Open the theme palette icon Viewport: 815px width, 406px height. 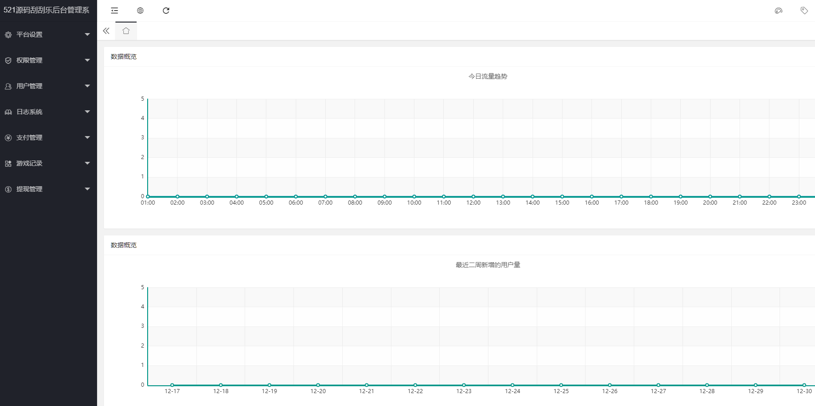coord(779,11)
